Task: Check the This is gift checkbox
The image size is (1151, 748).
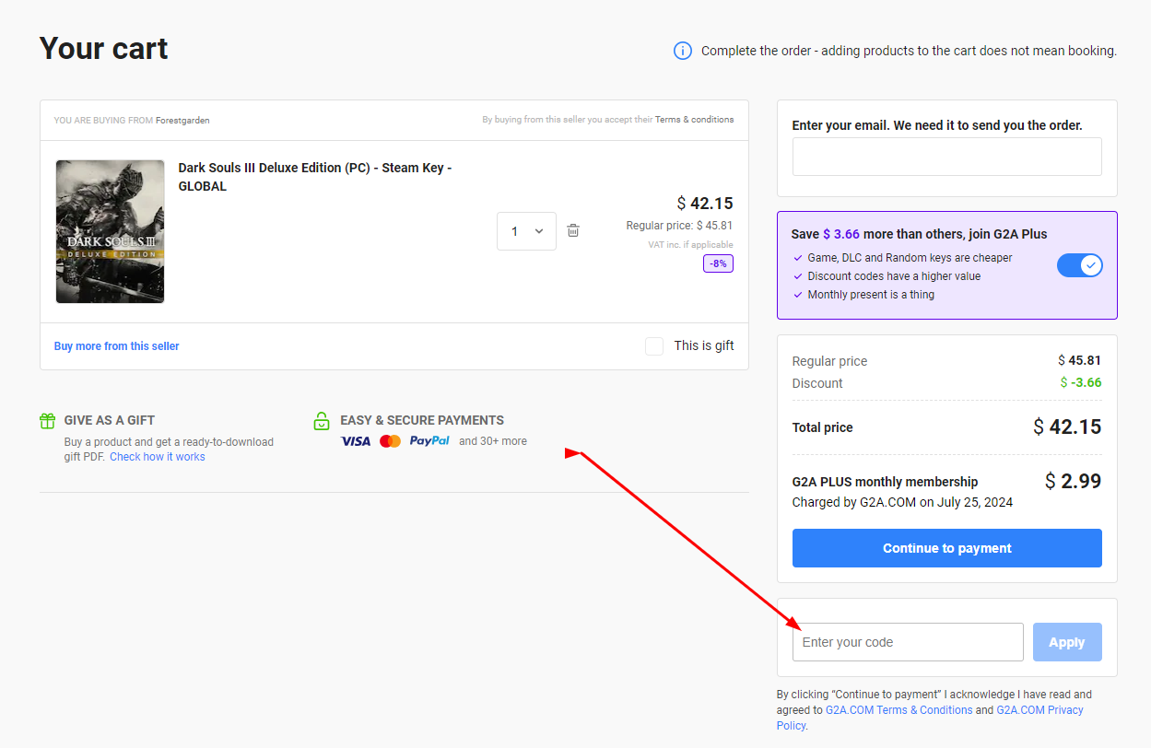Action: (654, 346)
